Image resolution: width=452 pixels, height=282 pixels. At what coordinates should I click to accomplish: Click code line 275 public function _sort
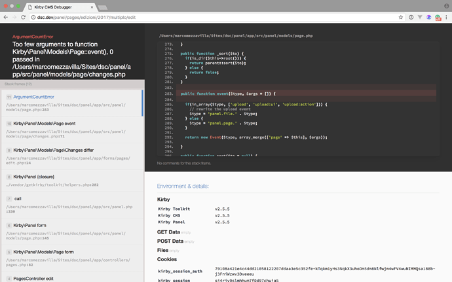(x=212, y=54)
